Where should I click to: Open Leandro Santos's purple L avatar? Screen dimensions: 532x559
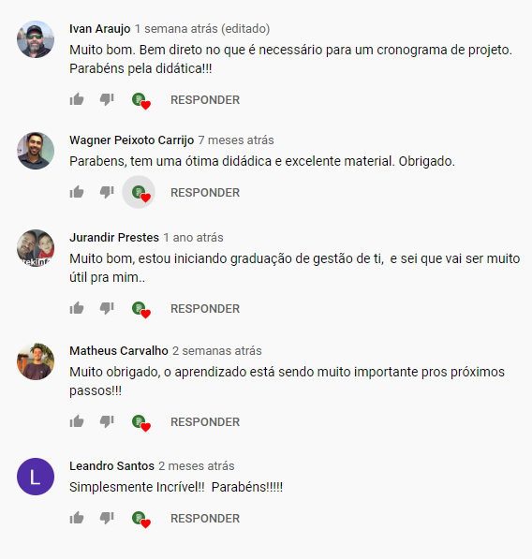pos(36,477)
